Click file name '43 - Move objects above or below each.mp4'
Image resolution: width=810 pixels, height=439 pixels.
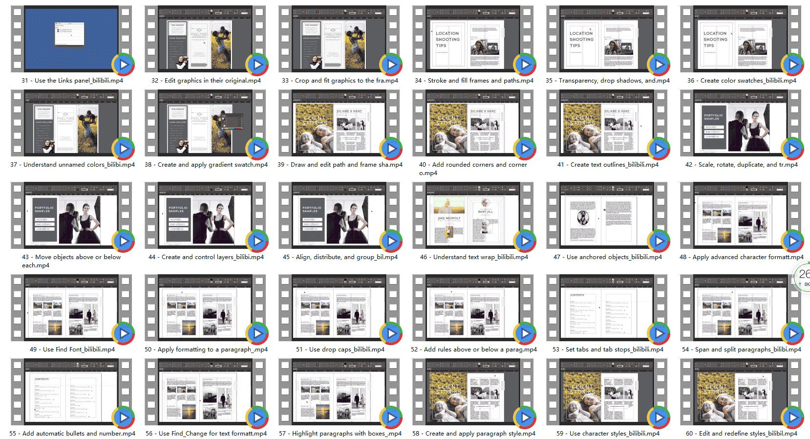point(71,261)
